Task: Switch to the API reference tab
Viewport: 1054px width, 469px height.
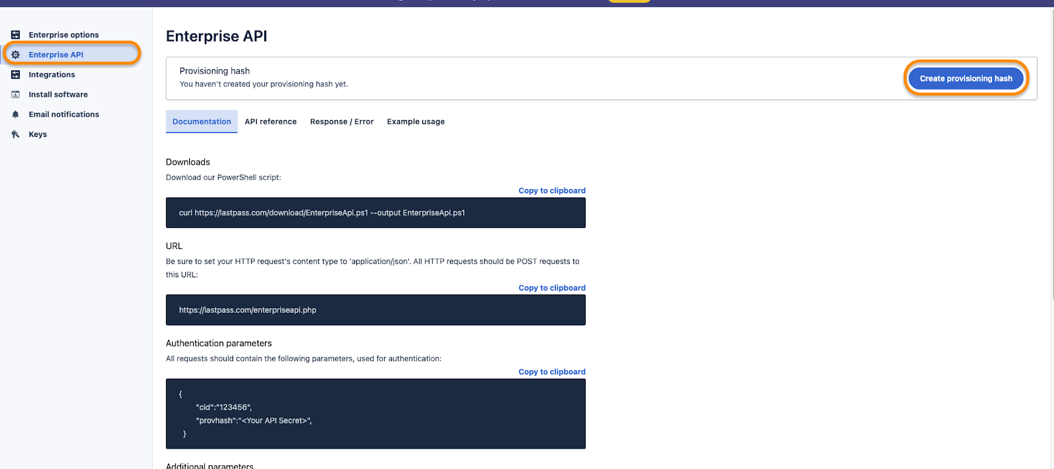Action: [x=271, y=121]
